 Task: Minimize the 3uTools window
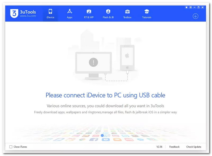(x=195, y=7)
